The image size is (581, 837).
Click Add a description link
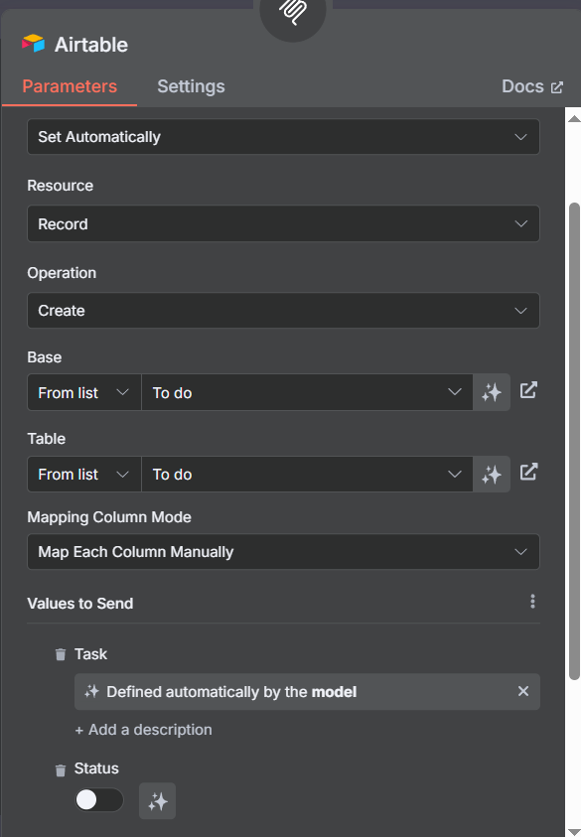click(x=144, y=730)
